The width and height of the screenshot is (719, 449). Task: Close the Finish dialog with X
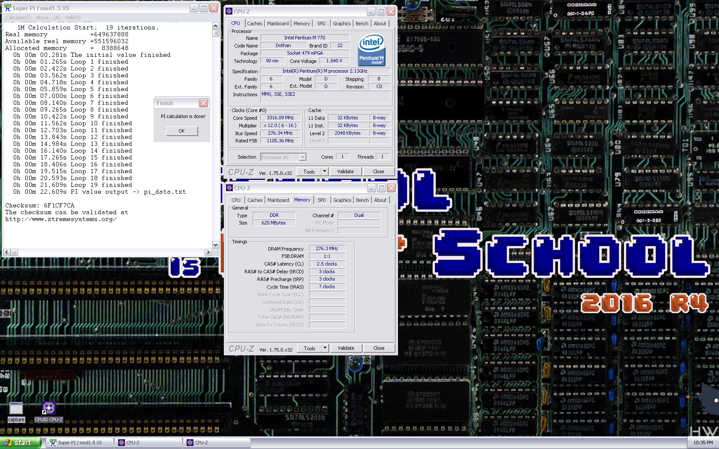203,103
